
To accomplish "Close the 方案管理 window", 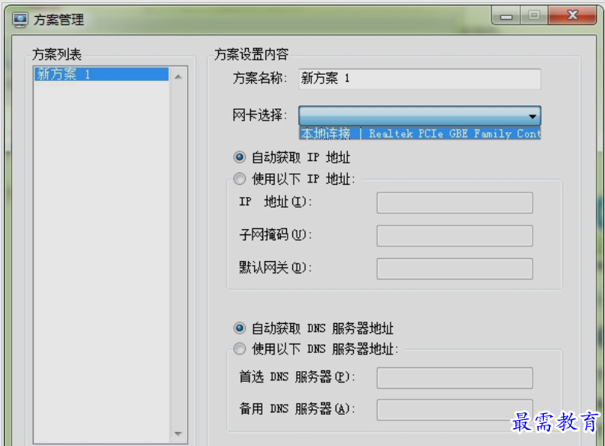I will pos(573,15).
